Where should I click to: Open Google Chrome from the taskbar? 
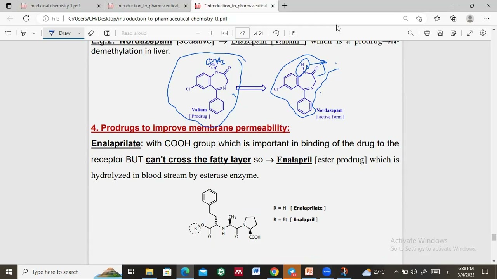[274, 272]
